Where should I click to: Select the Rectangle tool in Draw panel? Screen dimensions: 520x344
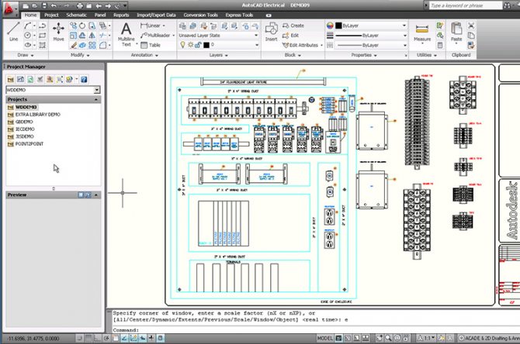(x=43, y=35)
